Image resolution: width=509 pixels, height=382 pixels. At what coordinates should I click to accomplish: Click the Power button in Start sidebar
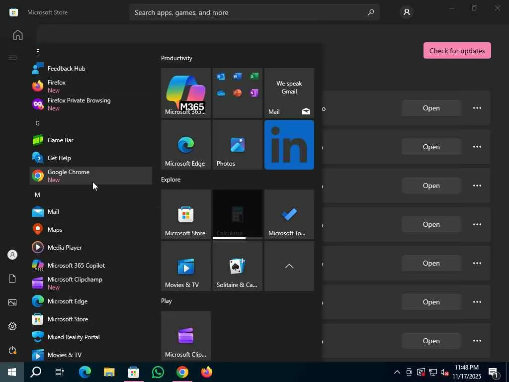[12, 350]
